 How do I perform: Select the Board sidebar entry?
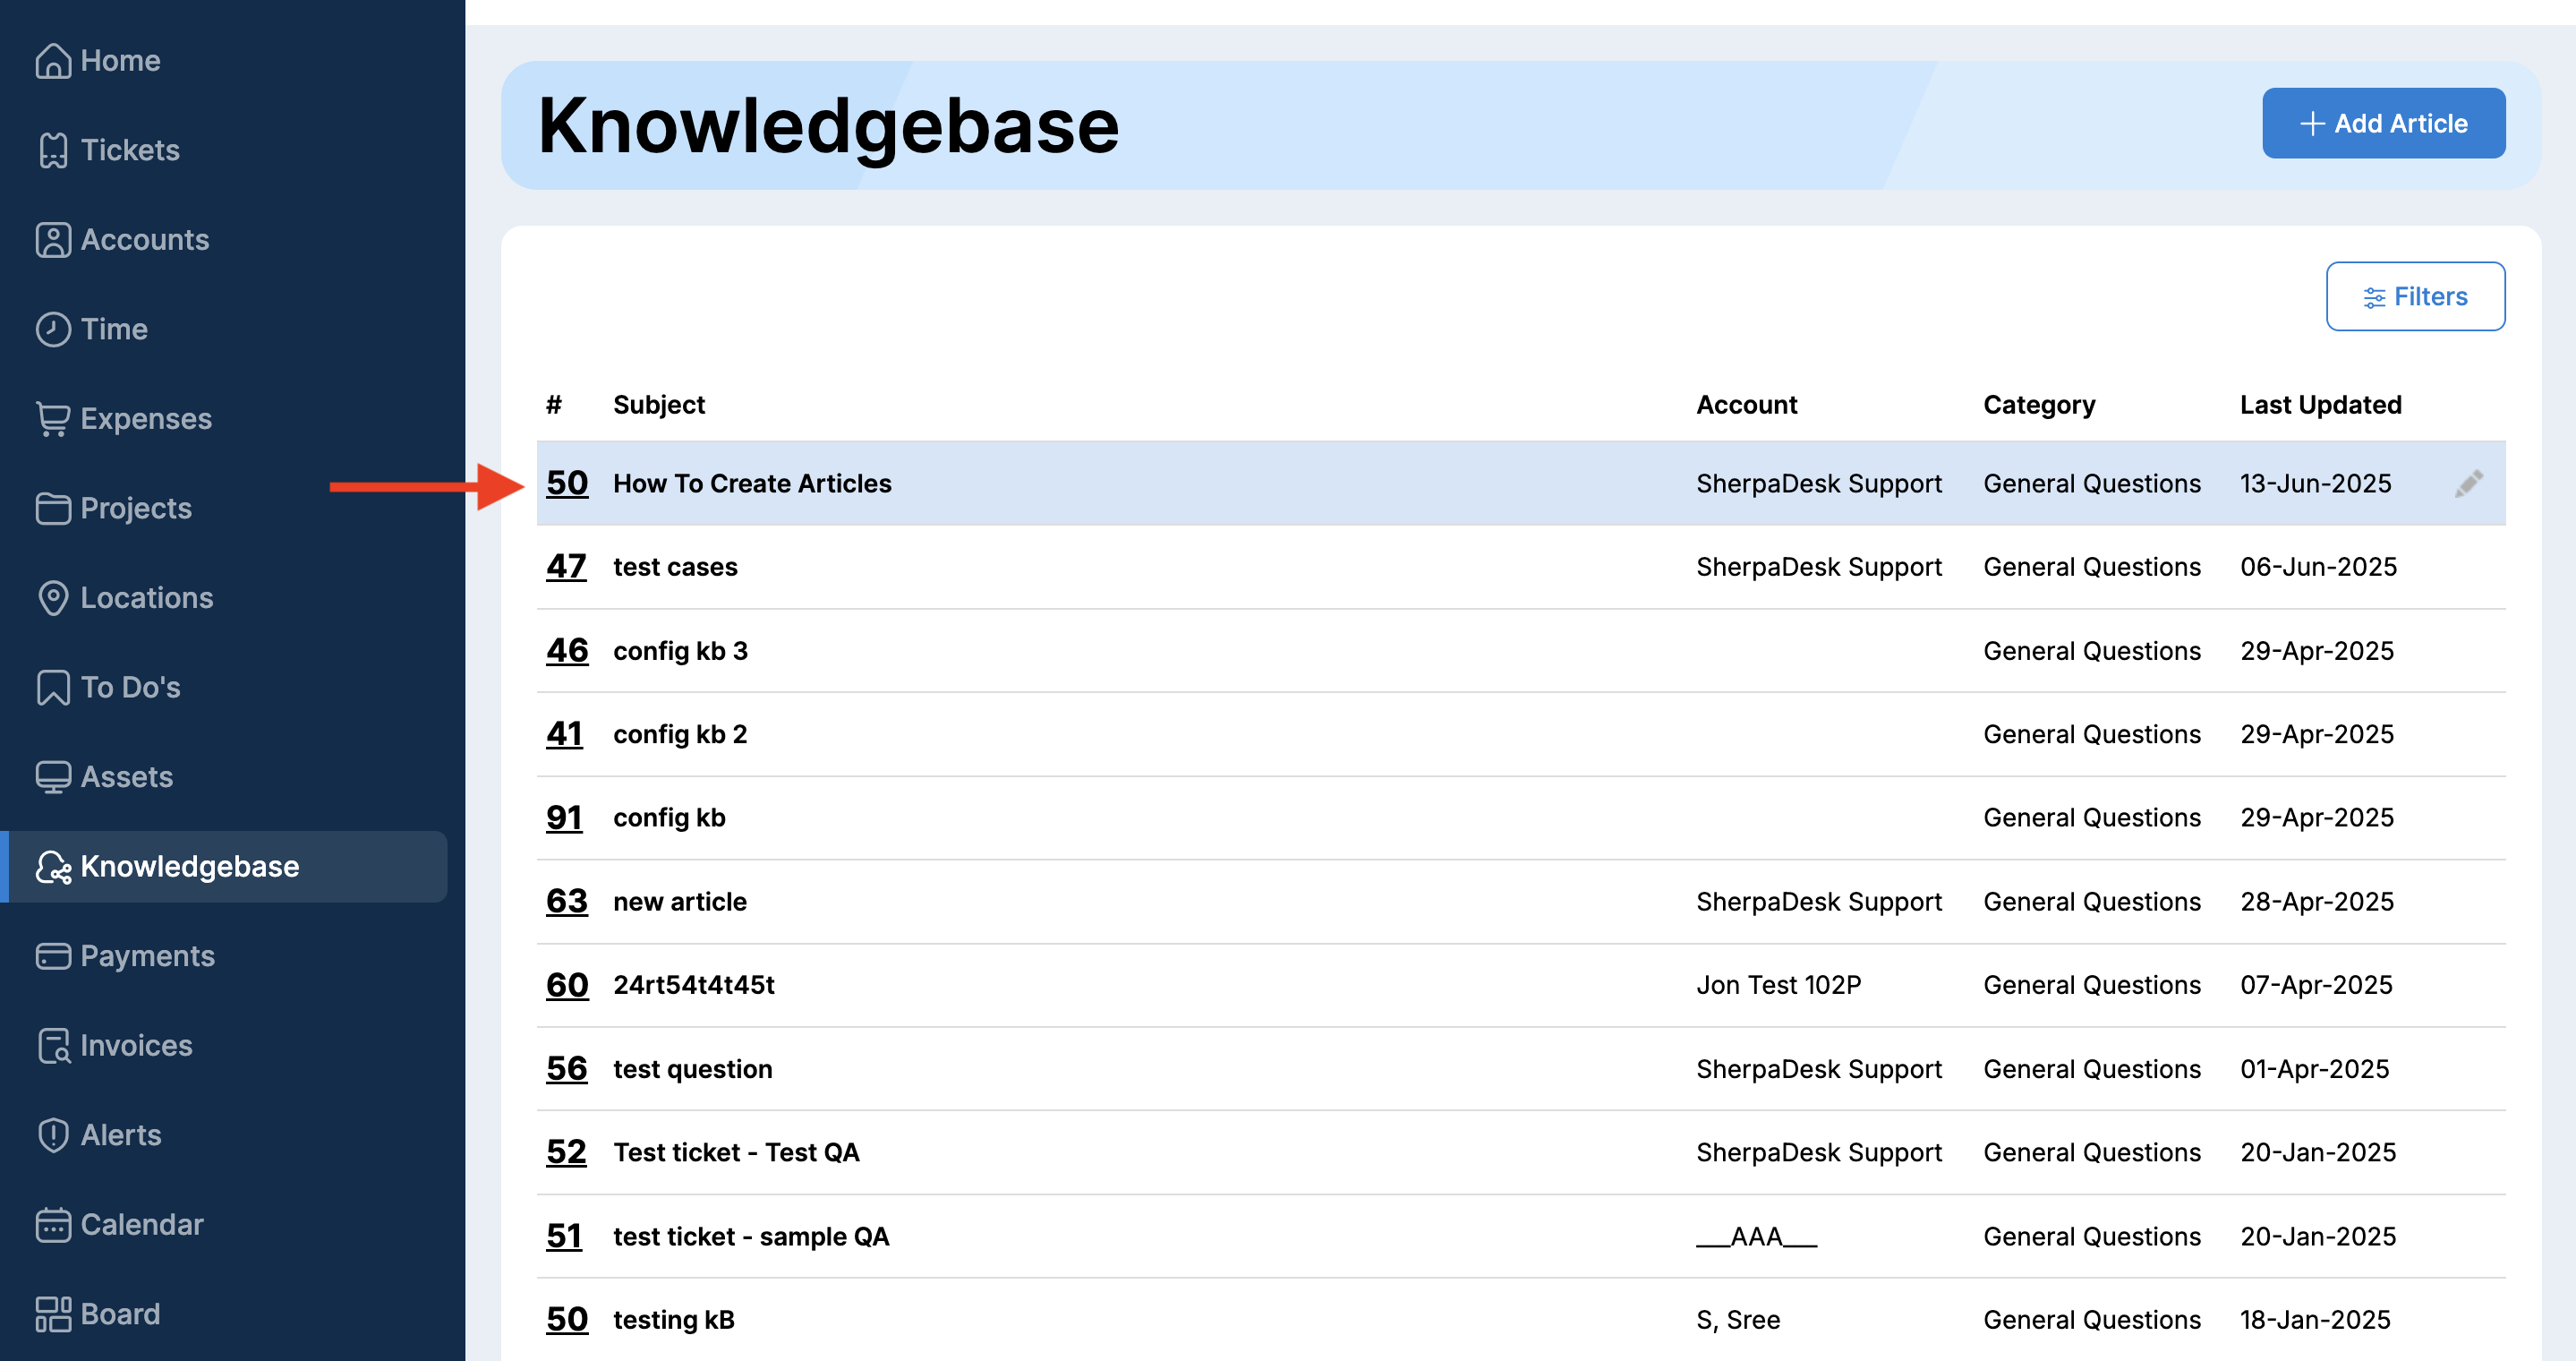tap(119, 1314)
